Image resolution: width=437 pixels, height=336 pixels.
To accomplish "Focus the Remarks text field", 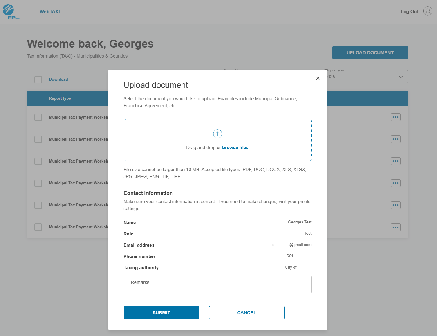I will pyautogui.click(x=217, y=284).
